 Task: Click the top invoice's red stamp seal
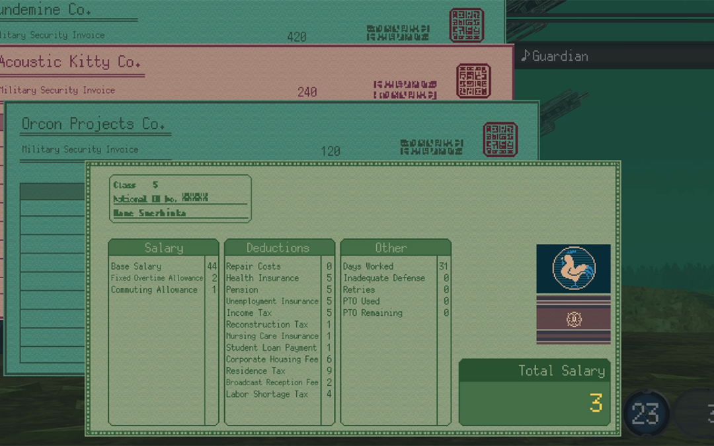tap(467, 25)
